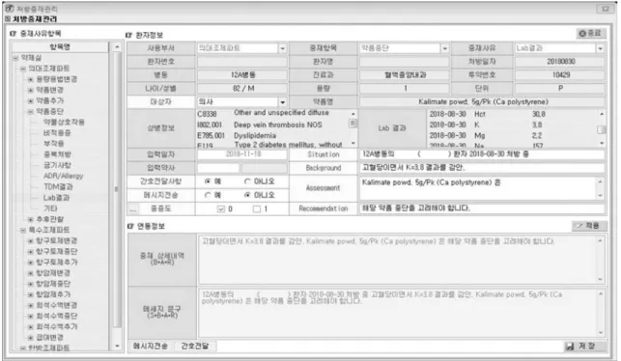Select 아니오 for 간호전달사항
621x361 pixels.
247,181
